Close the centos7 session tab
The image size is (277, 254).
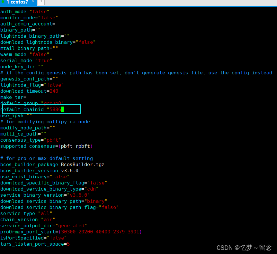[32, 1]
